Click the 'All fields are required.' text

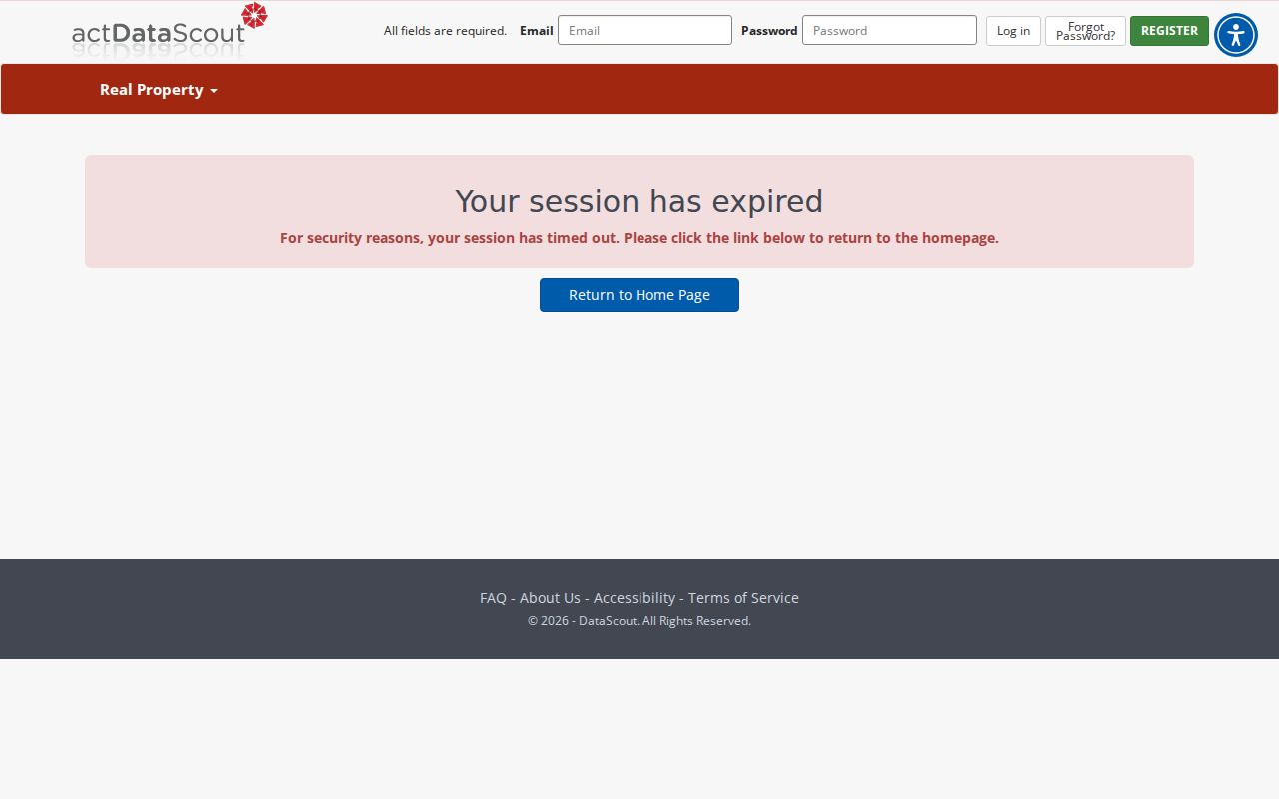[445, 31]
